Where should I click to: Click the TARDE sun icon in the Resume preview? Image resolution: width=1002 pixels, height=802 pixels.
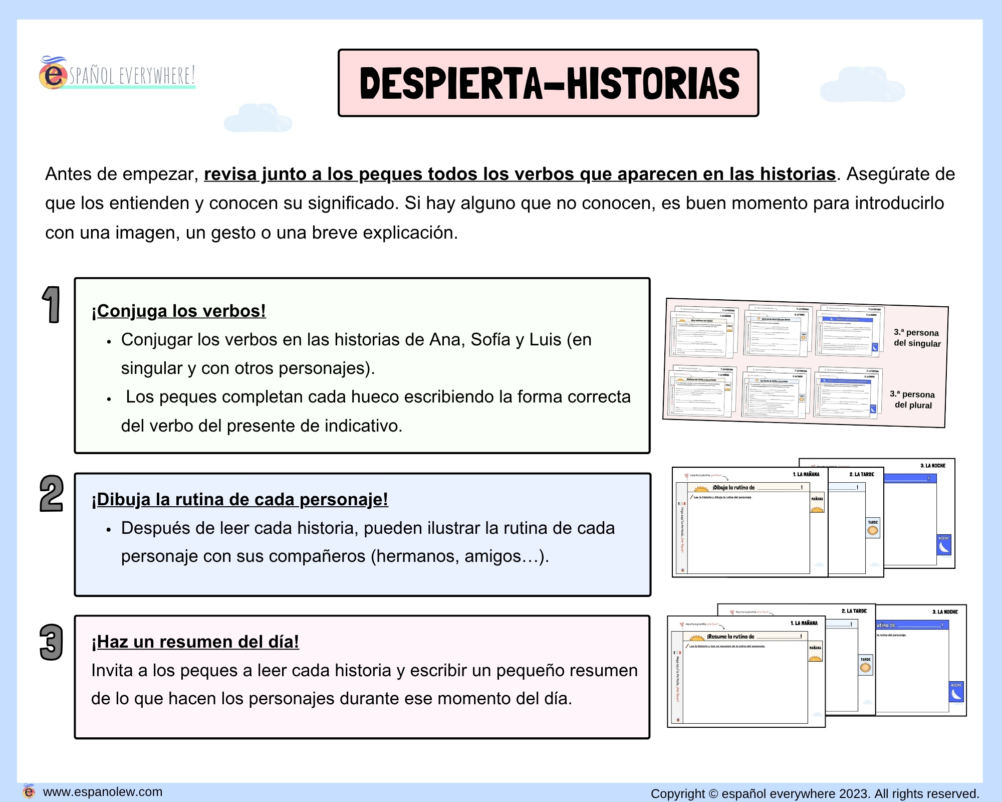coord(865,665)
